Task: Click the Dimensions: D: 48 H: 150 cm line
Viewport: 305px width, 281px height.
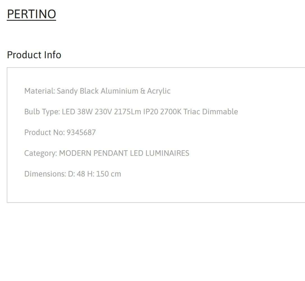Action: click(x=73, y=174)
